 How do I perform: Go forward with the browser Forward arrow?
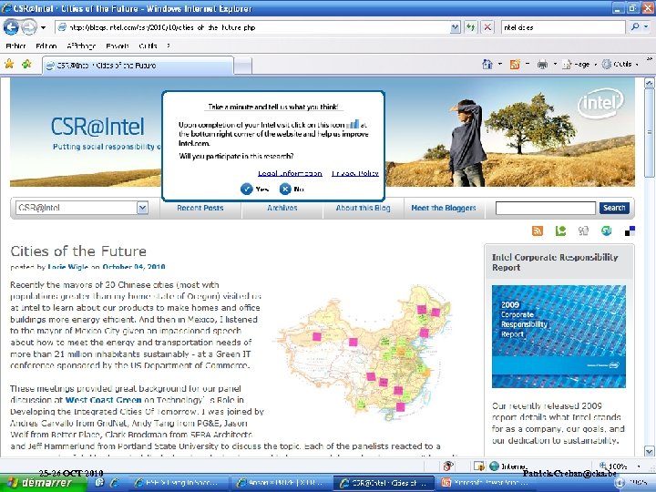click(28, 27)
